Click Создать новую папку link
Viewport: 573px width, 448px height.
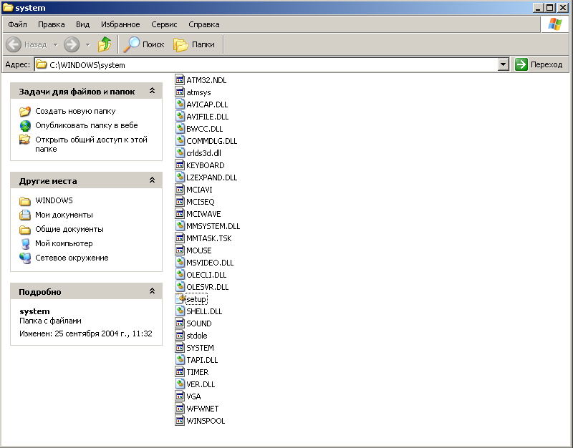point(75,111)
